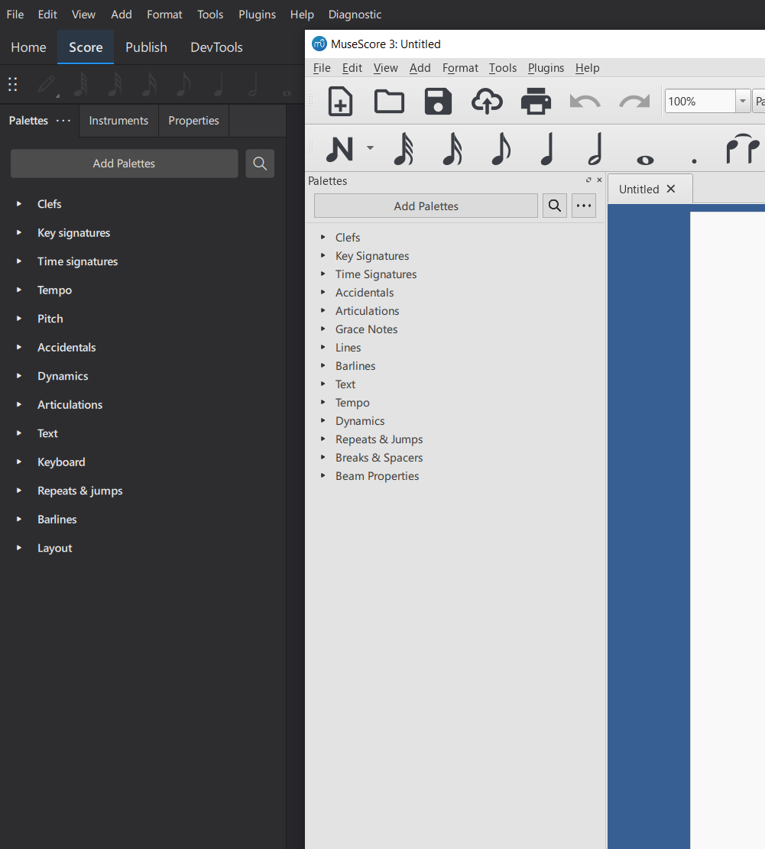Open Plugins menu in MuseScore 3
765x849 pixels.
click(x=546, y=68)
